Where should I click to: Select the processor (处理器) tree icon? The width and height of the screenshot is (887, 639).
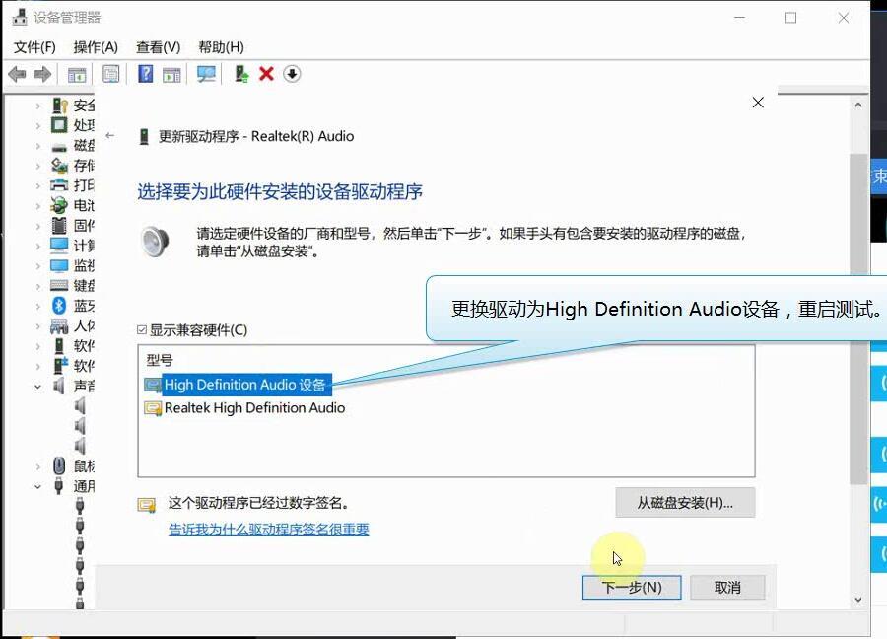(x=59, y=125)
